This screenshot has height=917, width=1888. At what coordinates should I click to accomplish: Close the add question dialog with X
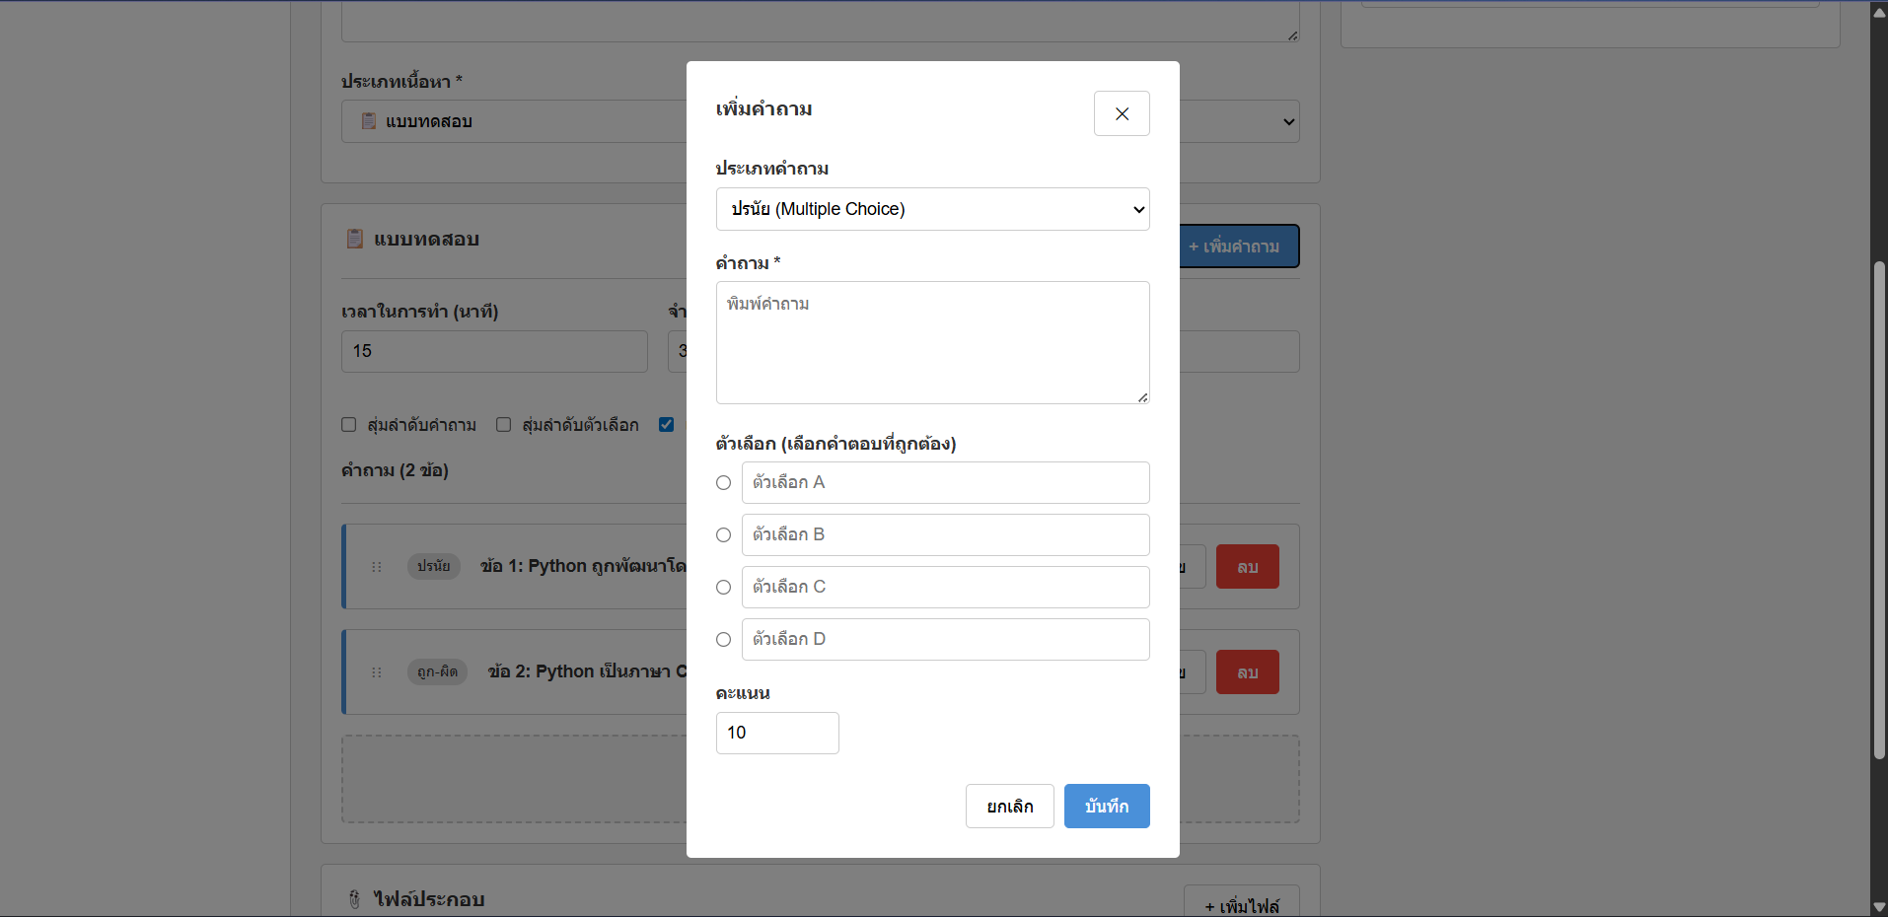(x=1122, y=113)
